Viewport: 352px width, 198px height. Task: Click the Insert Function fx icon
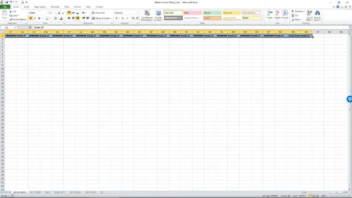point(30,28)
